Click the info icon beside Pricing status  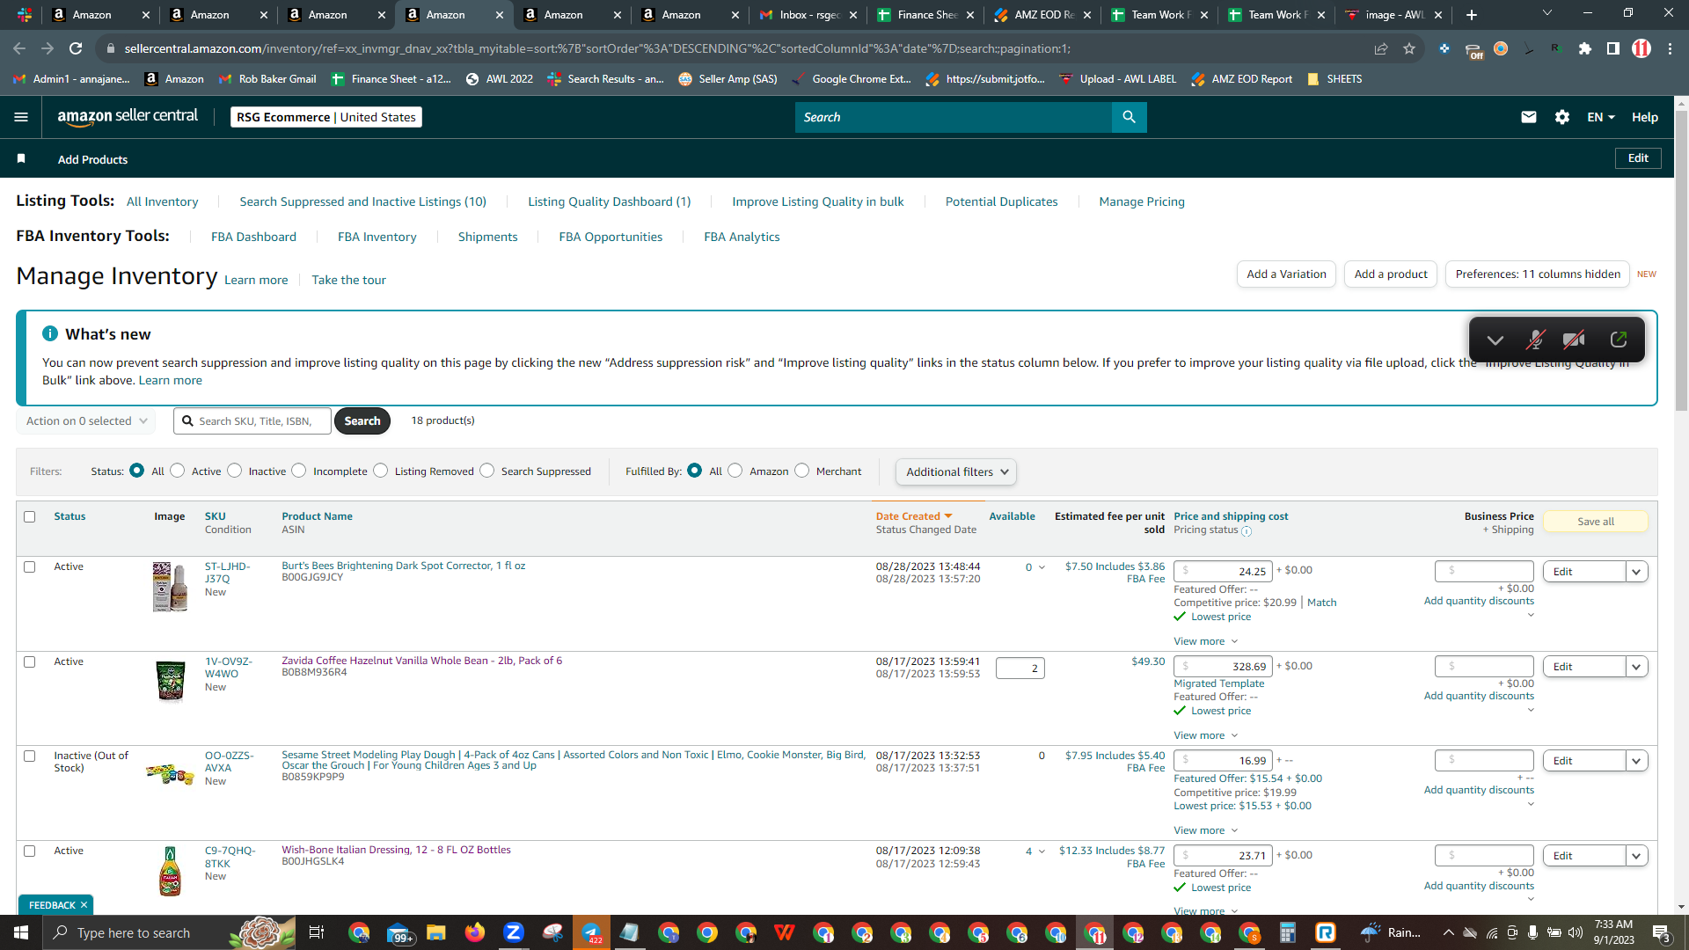coord(1246,530)
